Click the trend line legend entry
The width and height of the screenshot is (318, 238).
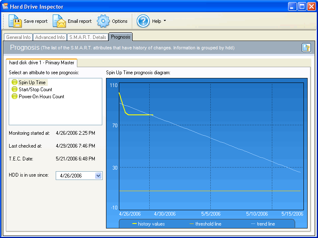coord(263,224)
